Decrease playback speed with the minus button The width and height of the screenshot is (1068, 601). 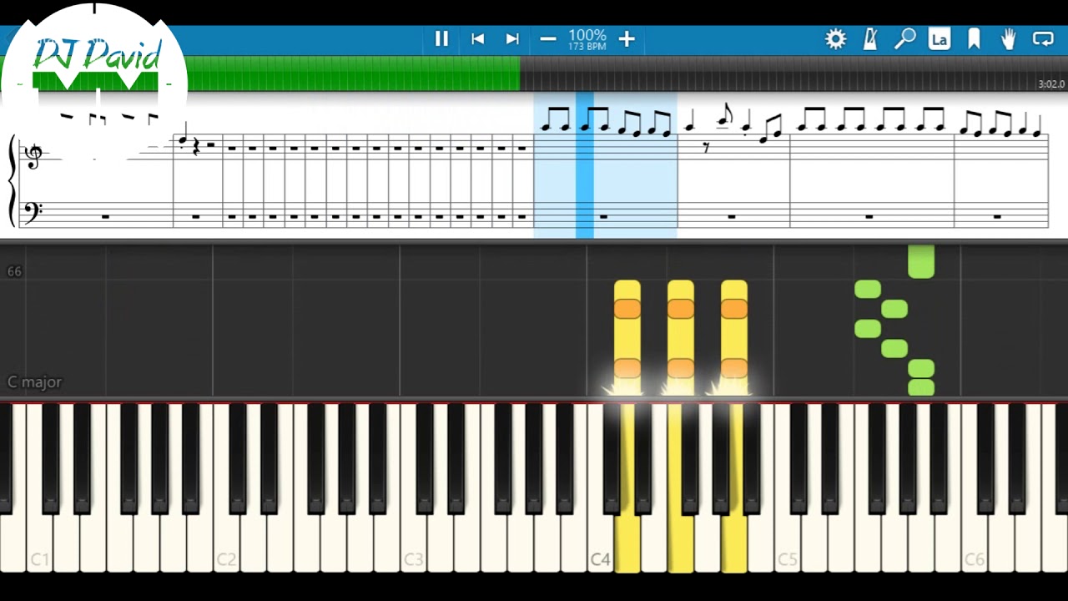coord(548,38)
